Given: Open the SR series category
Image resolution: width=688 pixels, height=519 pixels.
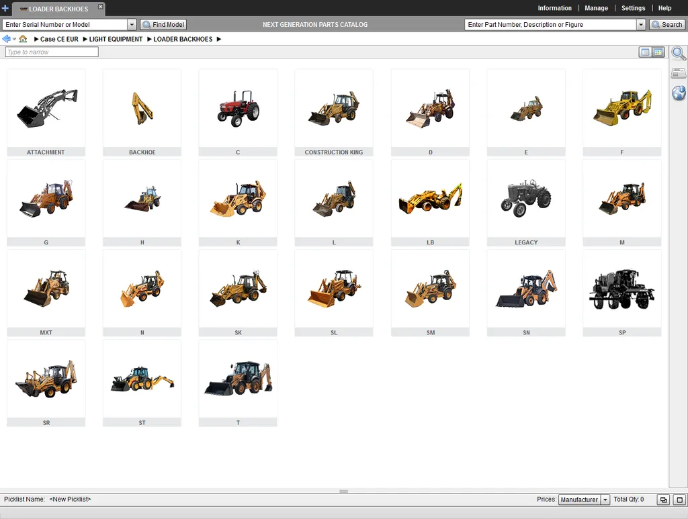Looking at the screenshot, I should click(46, 383).
